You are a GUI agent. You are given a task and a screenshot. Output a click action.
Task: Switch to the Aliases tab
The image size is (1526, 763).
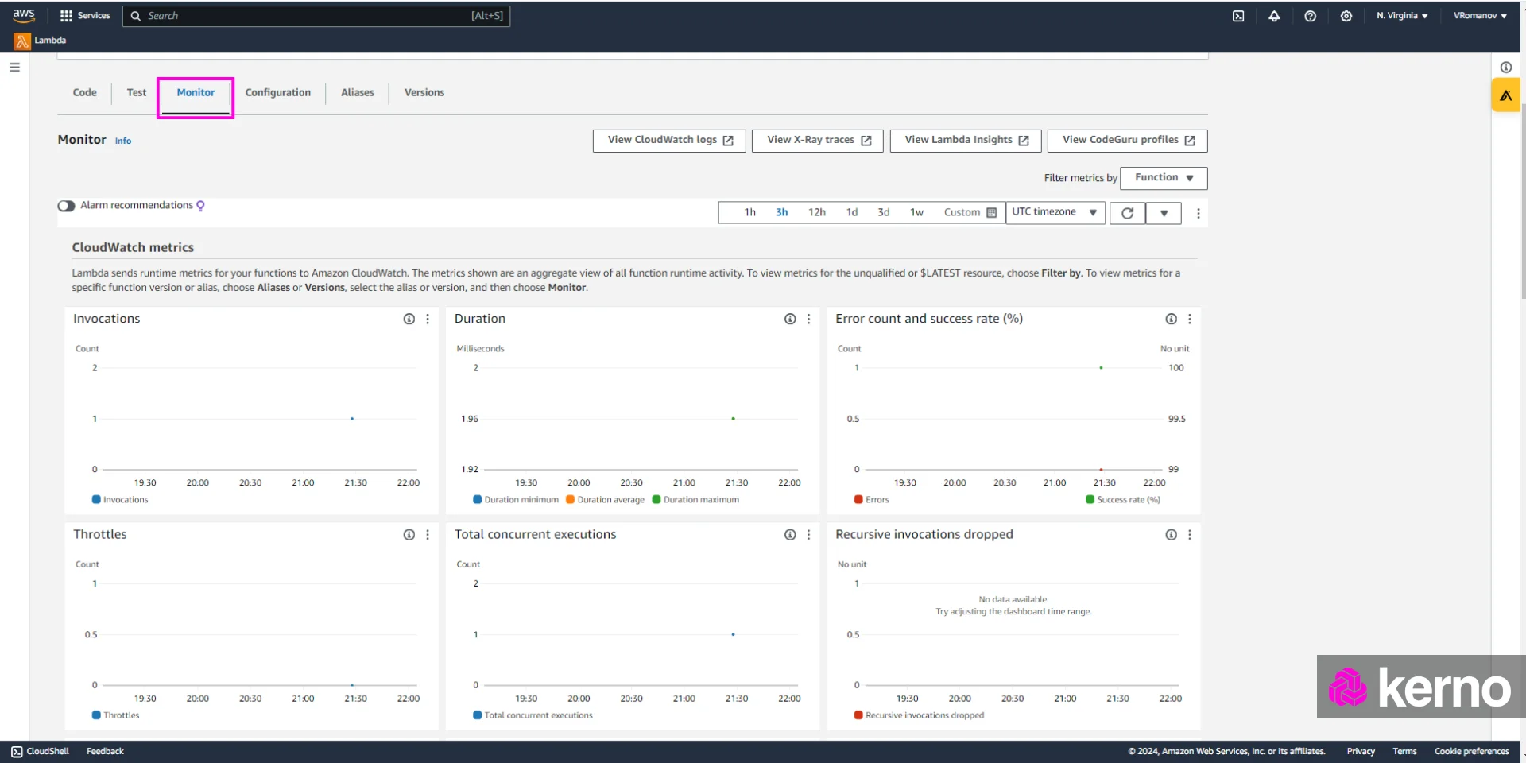pos(358,93)
